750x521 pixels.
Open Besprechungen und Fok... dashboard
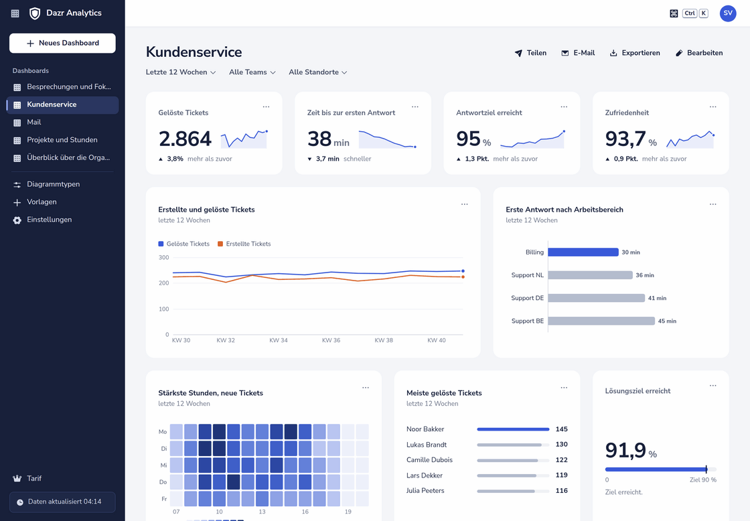point(62,86)
